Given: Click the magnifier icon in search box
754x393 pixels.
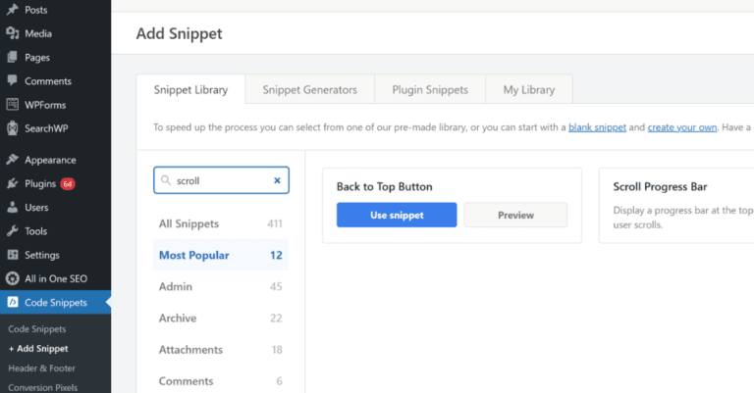Looking at the screenshot, I should point(166,180).
